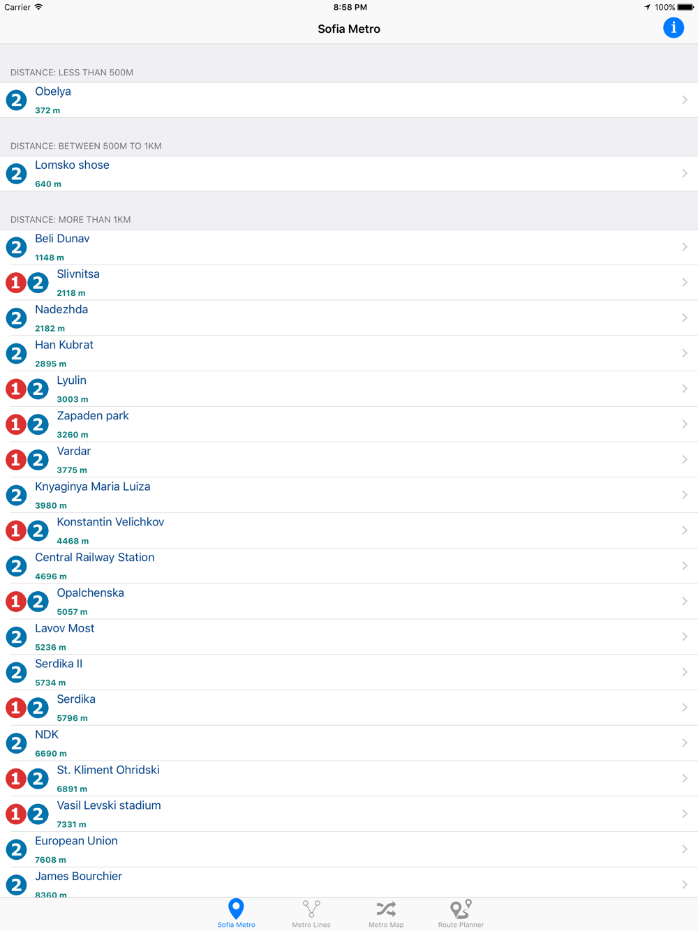Select Vasil Levski stadium station
This screenshot has height=931, width=698.
(x=349, y=814)
